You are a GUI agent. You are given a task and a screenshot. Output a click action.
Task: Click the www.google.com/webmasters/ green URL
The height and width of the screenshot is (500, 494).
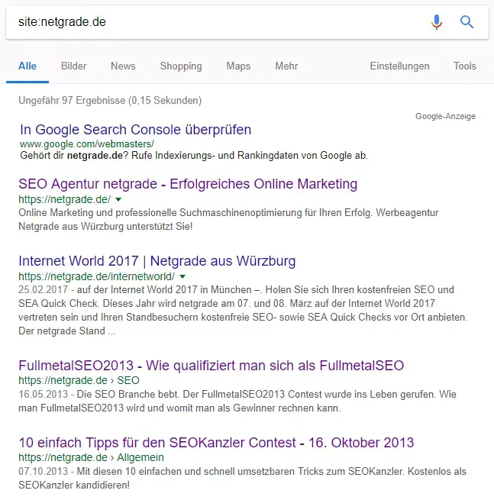point(86,144)
